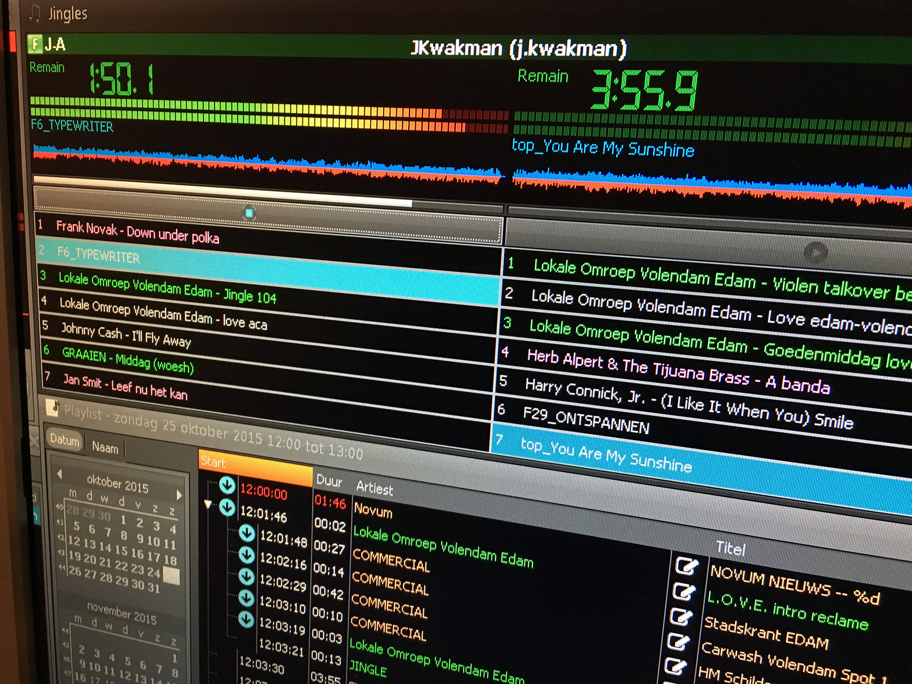Switch to the Datum tab
The width and height of the screenshot is (912, 684).
pos(65,440)
